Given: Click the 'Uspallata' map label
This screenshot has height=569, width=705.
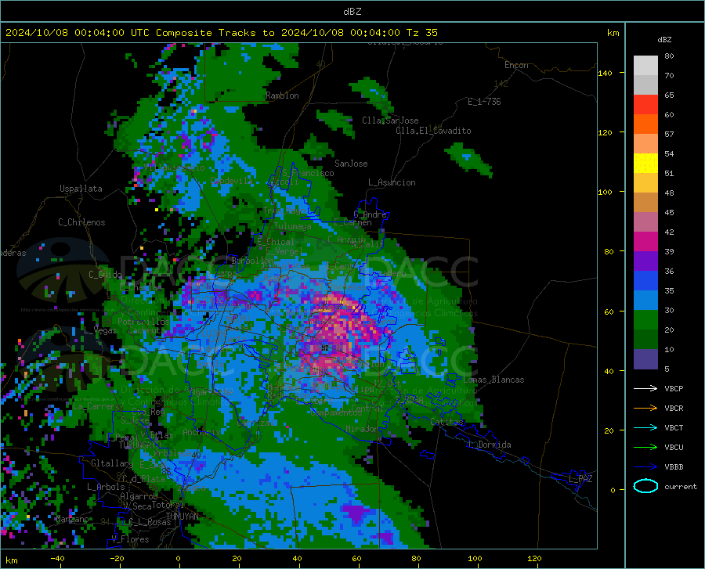Looking at the screenshot, I should [81, 189].
